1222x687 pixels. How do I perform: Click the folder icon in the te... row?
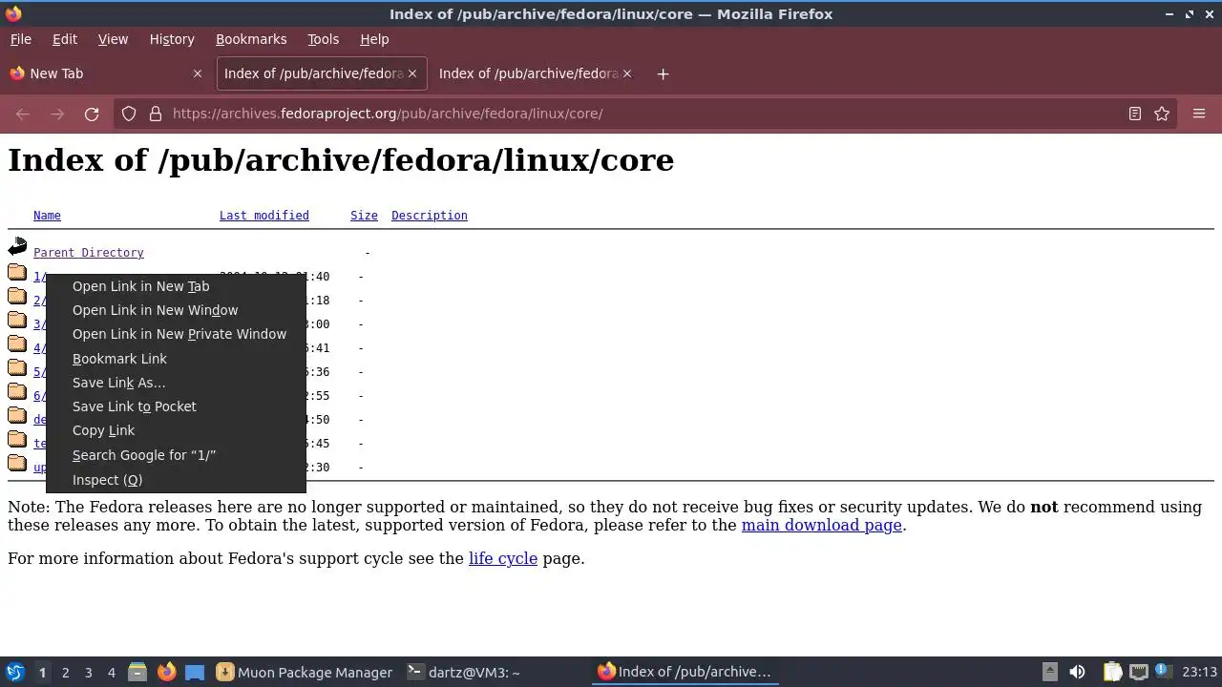tap(17, 440)
